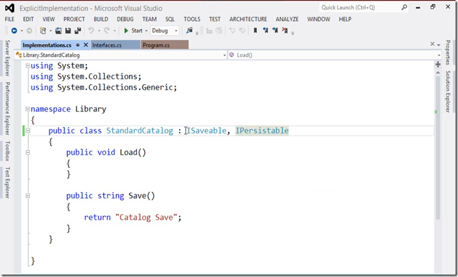Open the PROJECT menu
Screen dimensions: 458x277
[x=74, y=19]
